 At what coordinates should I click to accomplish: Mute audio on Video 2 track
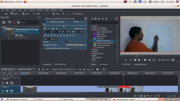(x=7, y=83)
